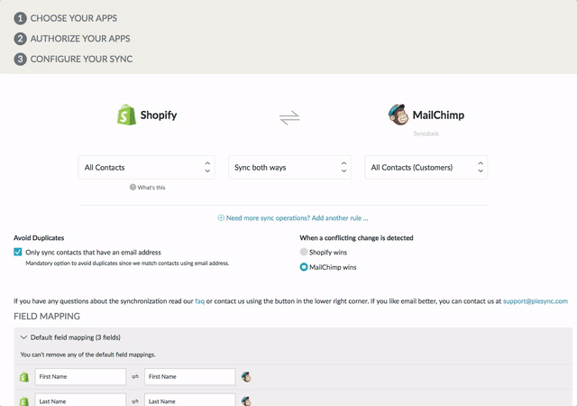Open Sync both ways direction dropdown

289,167
